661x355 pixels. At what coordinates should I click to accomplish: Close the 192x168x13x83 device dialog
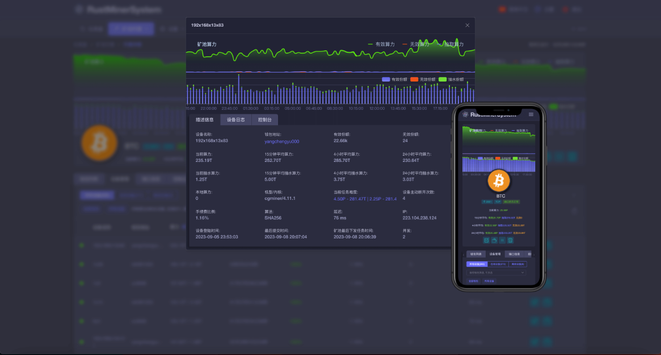pos(467,25)
